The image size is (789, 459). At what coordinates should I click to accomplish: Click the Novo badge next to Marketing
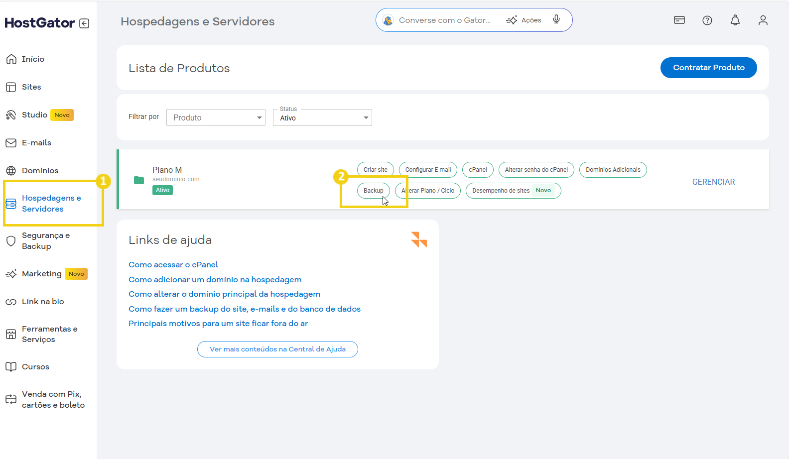coord(76,274)
